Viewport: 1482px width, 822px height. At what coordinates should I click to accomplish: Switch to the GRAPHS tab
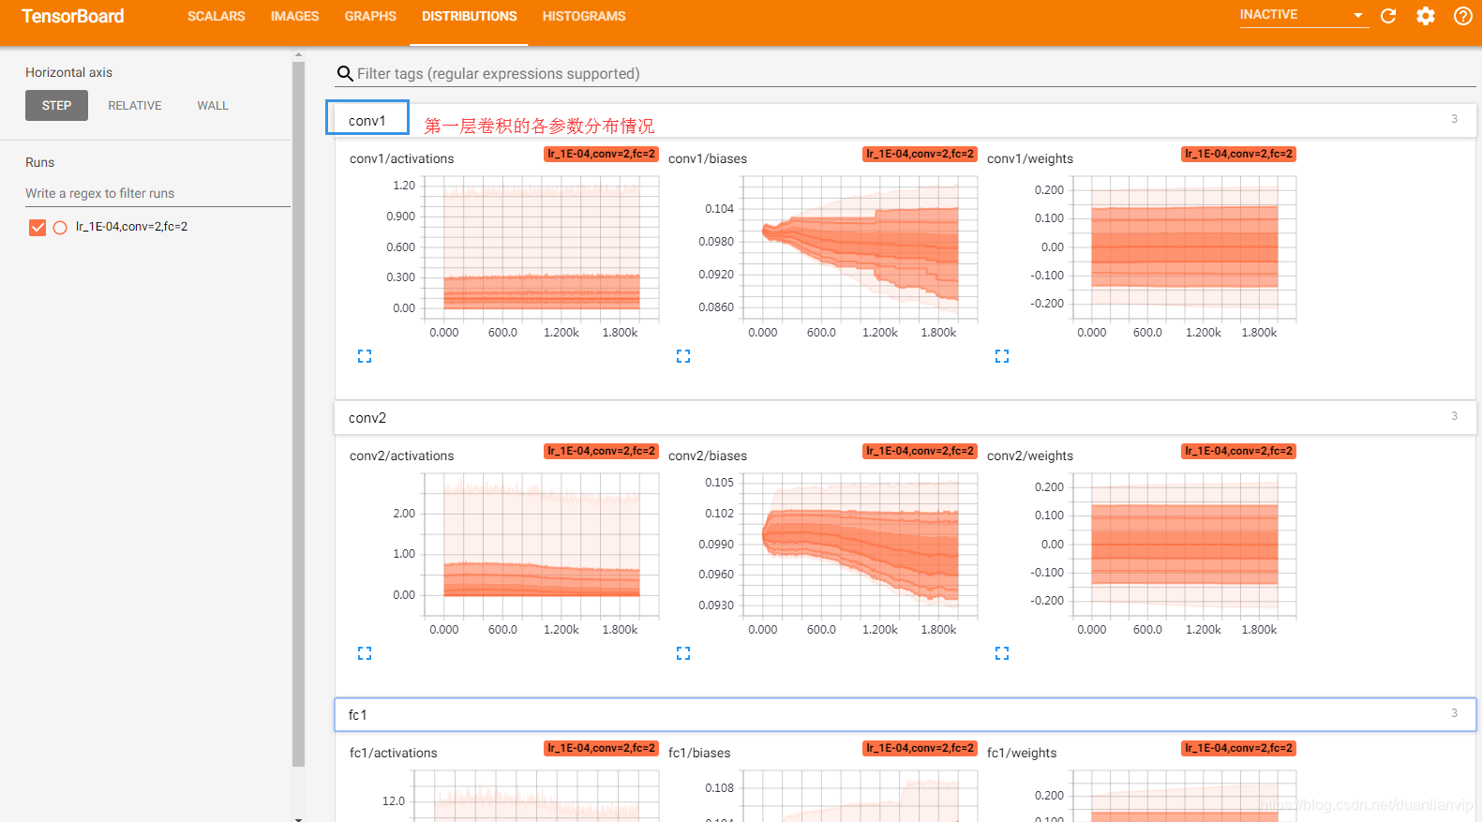pos(370,17)
